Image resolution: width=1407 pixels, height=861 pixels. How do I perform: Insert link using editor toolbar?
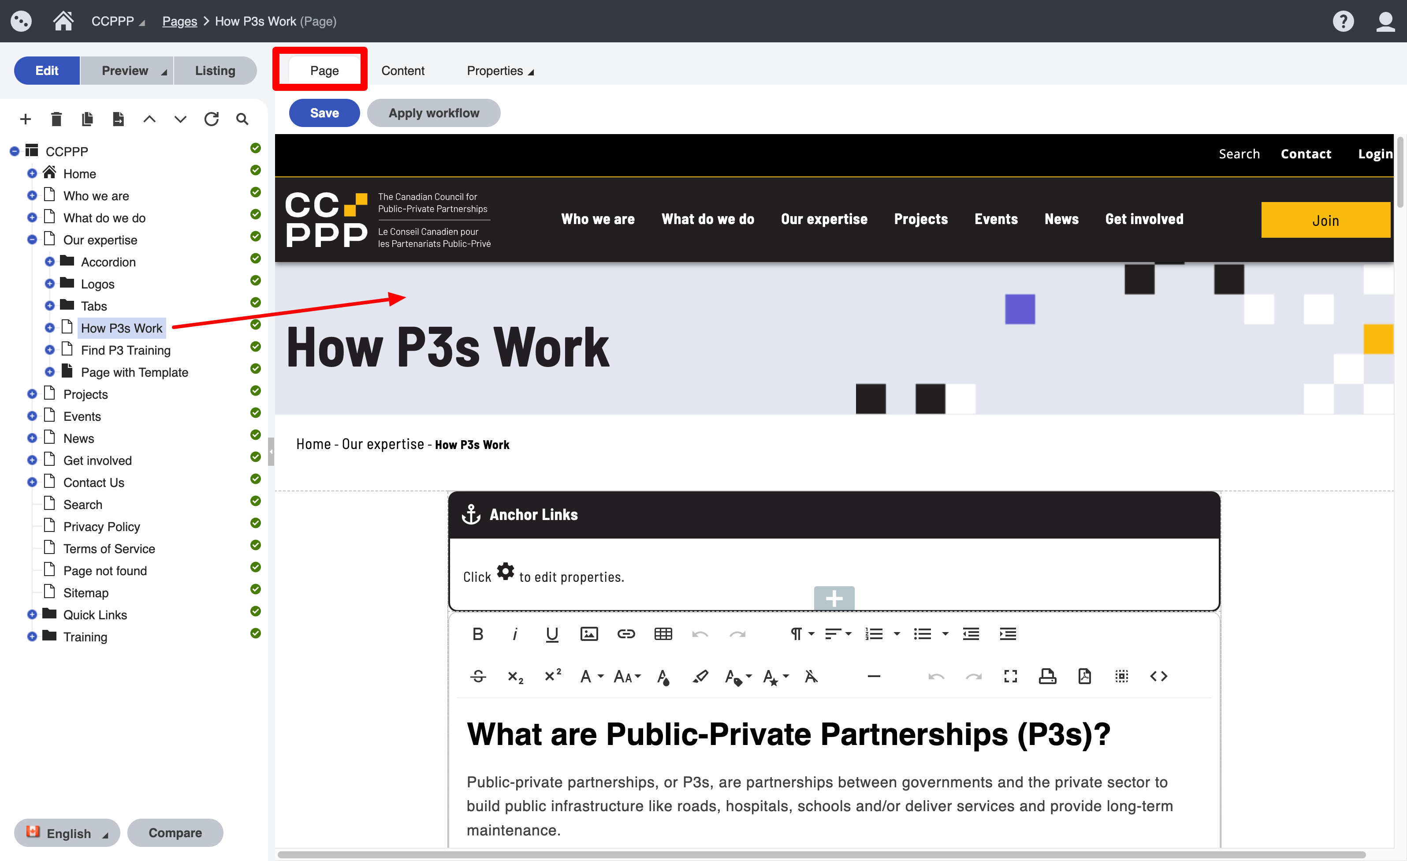point(626,633)
